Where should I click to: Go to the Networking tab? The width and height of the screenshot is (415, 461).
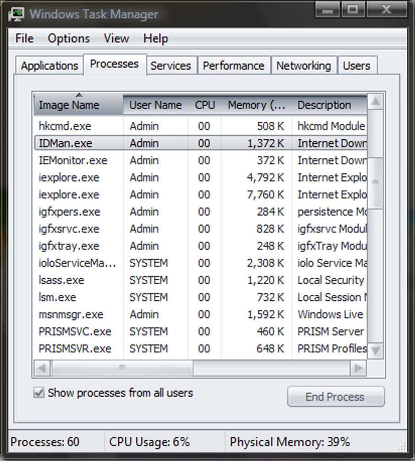click(x=304, y=65)
